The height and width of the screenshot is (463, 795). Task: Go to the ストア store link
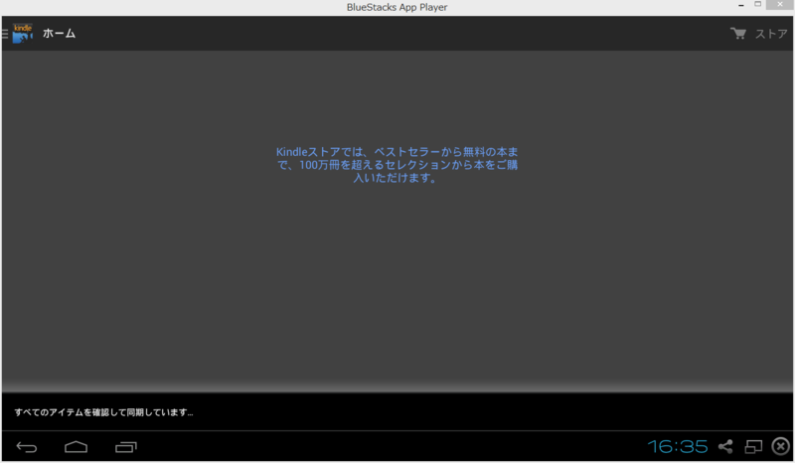(771, 34)
